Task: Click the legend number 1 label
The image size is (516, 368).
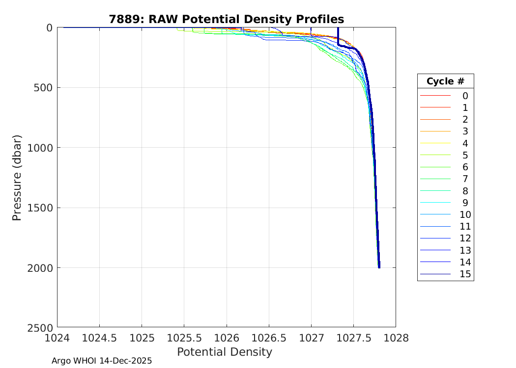Action: [x=465, y=107]
